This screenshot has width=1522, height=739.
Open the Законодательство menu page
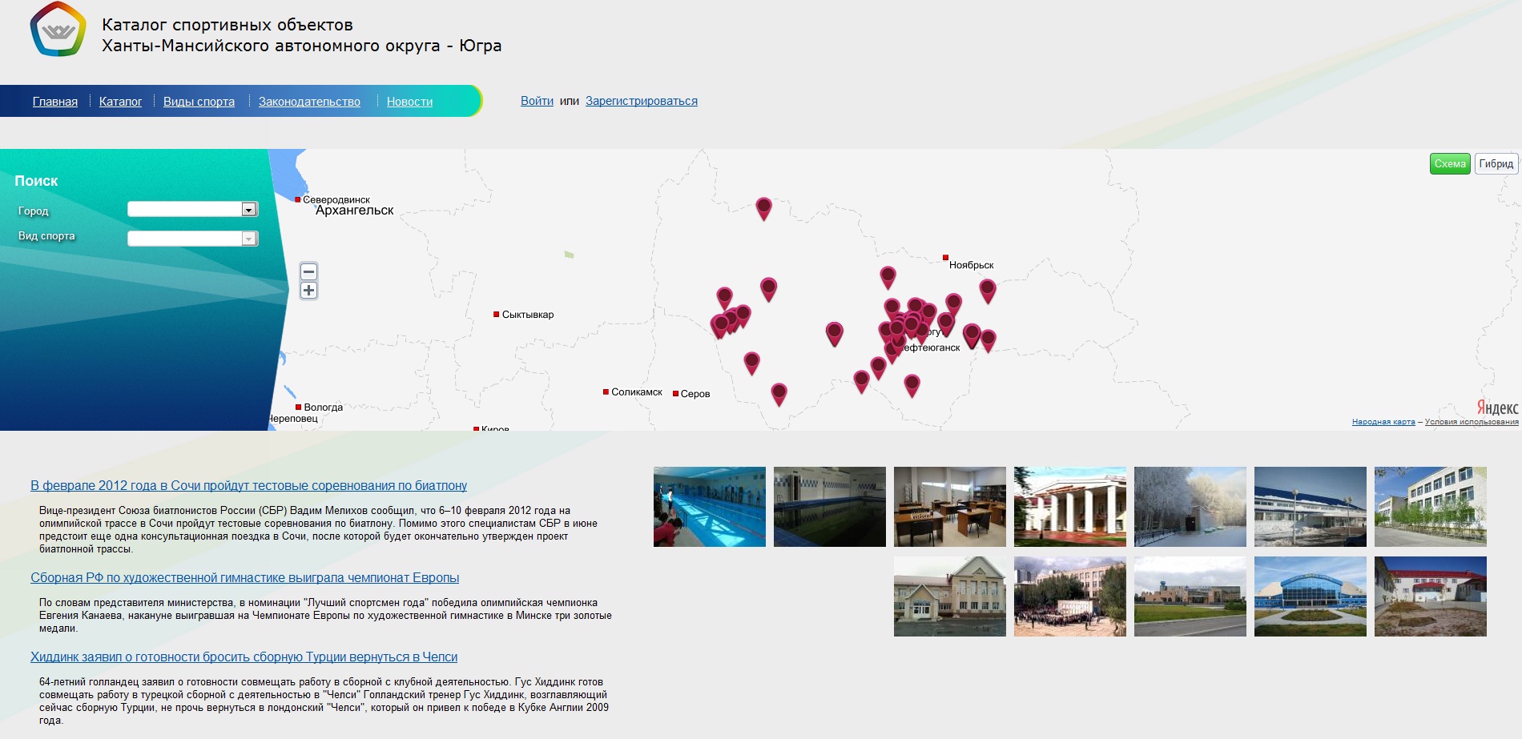[309, 102]
